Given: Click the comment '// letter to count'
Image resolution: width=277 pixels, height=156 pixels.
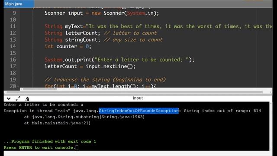Looking at the screenshot, I should 130,33.
